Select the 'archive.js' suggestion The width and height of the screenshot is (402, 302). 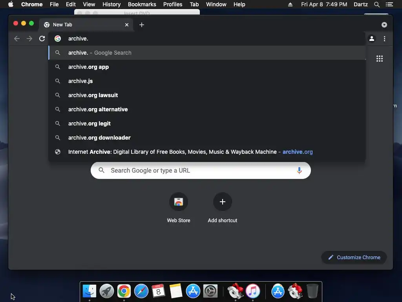coord(207,81)
